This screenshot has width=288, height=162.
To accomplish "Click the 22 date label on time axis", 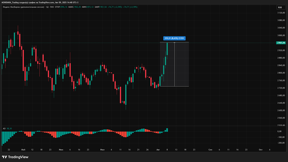I will pos(9,150).
